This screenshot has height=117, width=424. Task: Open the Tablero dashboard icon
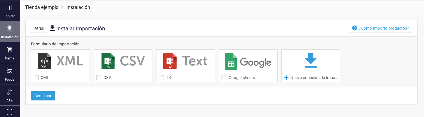click(10, 8)
